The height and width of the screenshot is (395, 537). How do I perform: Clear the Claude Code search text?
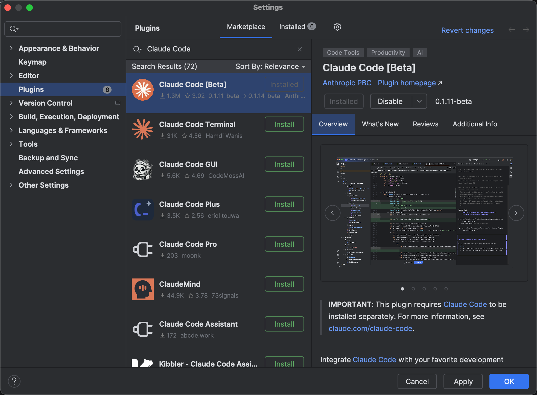(300, 49)
